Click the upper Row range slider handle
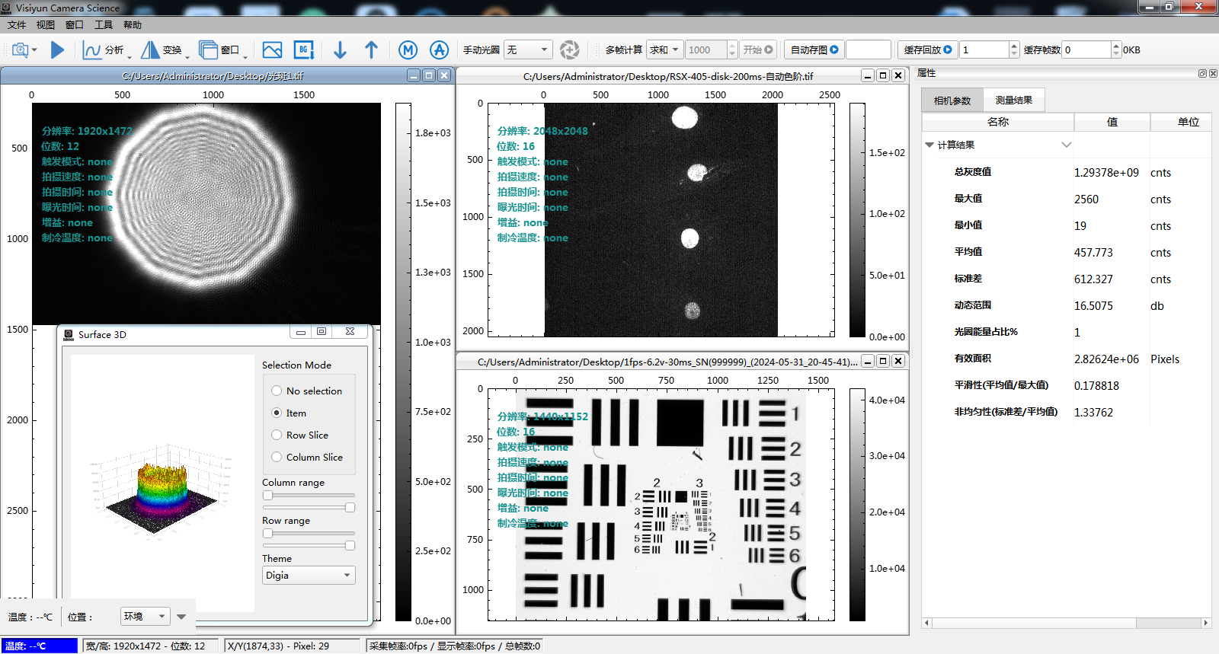The height and width of the screenshot is (654, 1219). click(x=267, y=533)
